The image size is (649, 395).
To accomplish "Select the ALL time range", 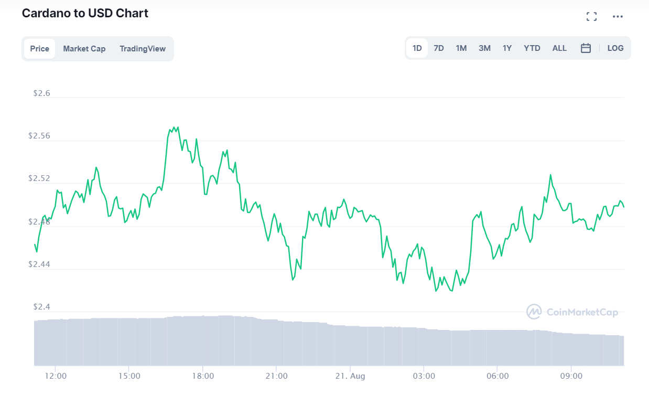I will coord(559,48).
